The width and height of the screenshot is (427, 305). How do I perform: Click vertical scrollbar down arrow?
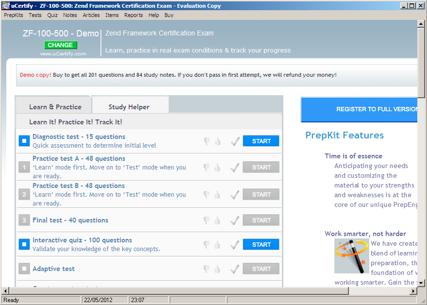tap(421, 283)
